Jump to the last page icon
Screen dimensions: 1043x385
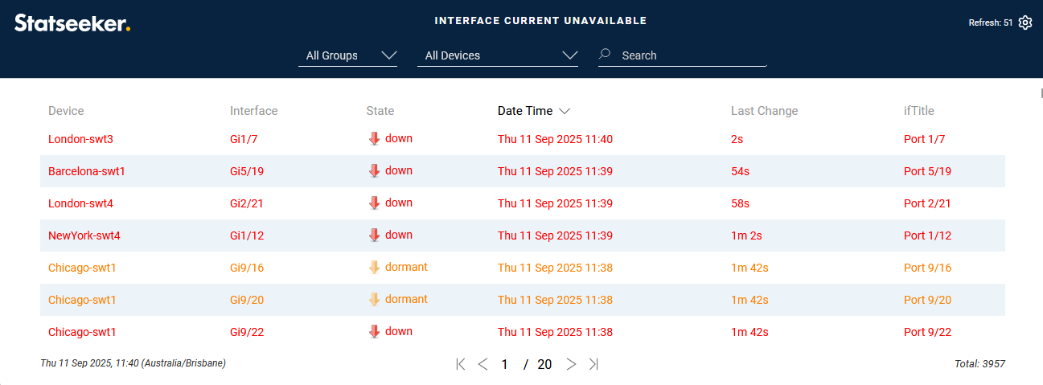tap(593, 364)
